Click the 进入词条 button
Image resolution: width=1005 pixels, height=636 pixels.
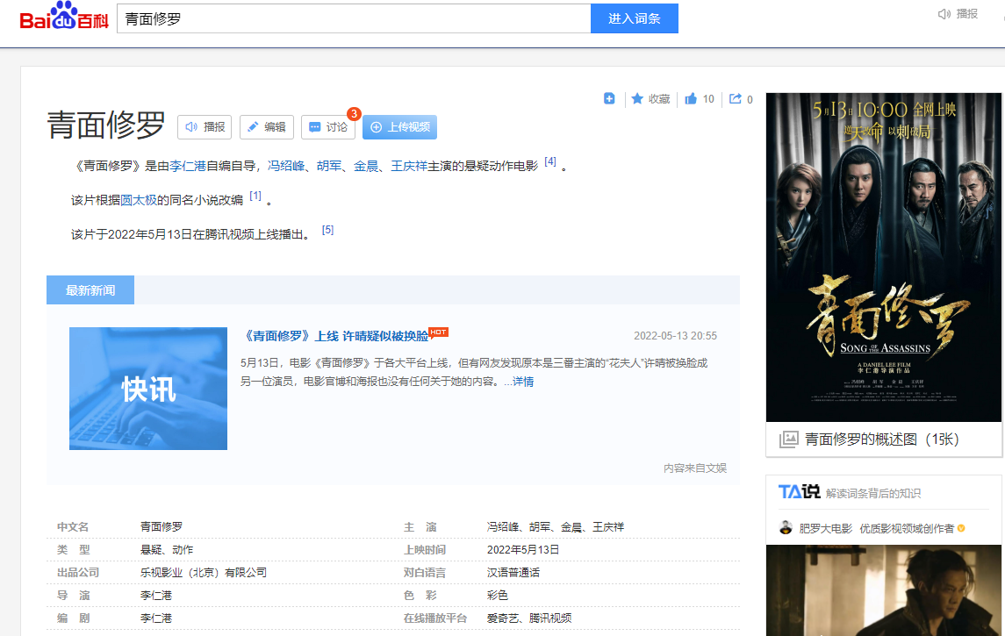click(x=634, y=18)
